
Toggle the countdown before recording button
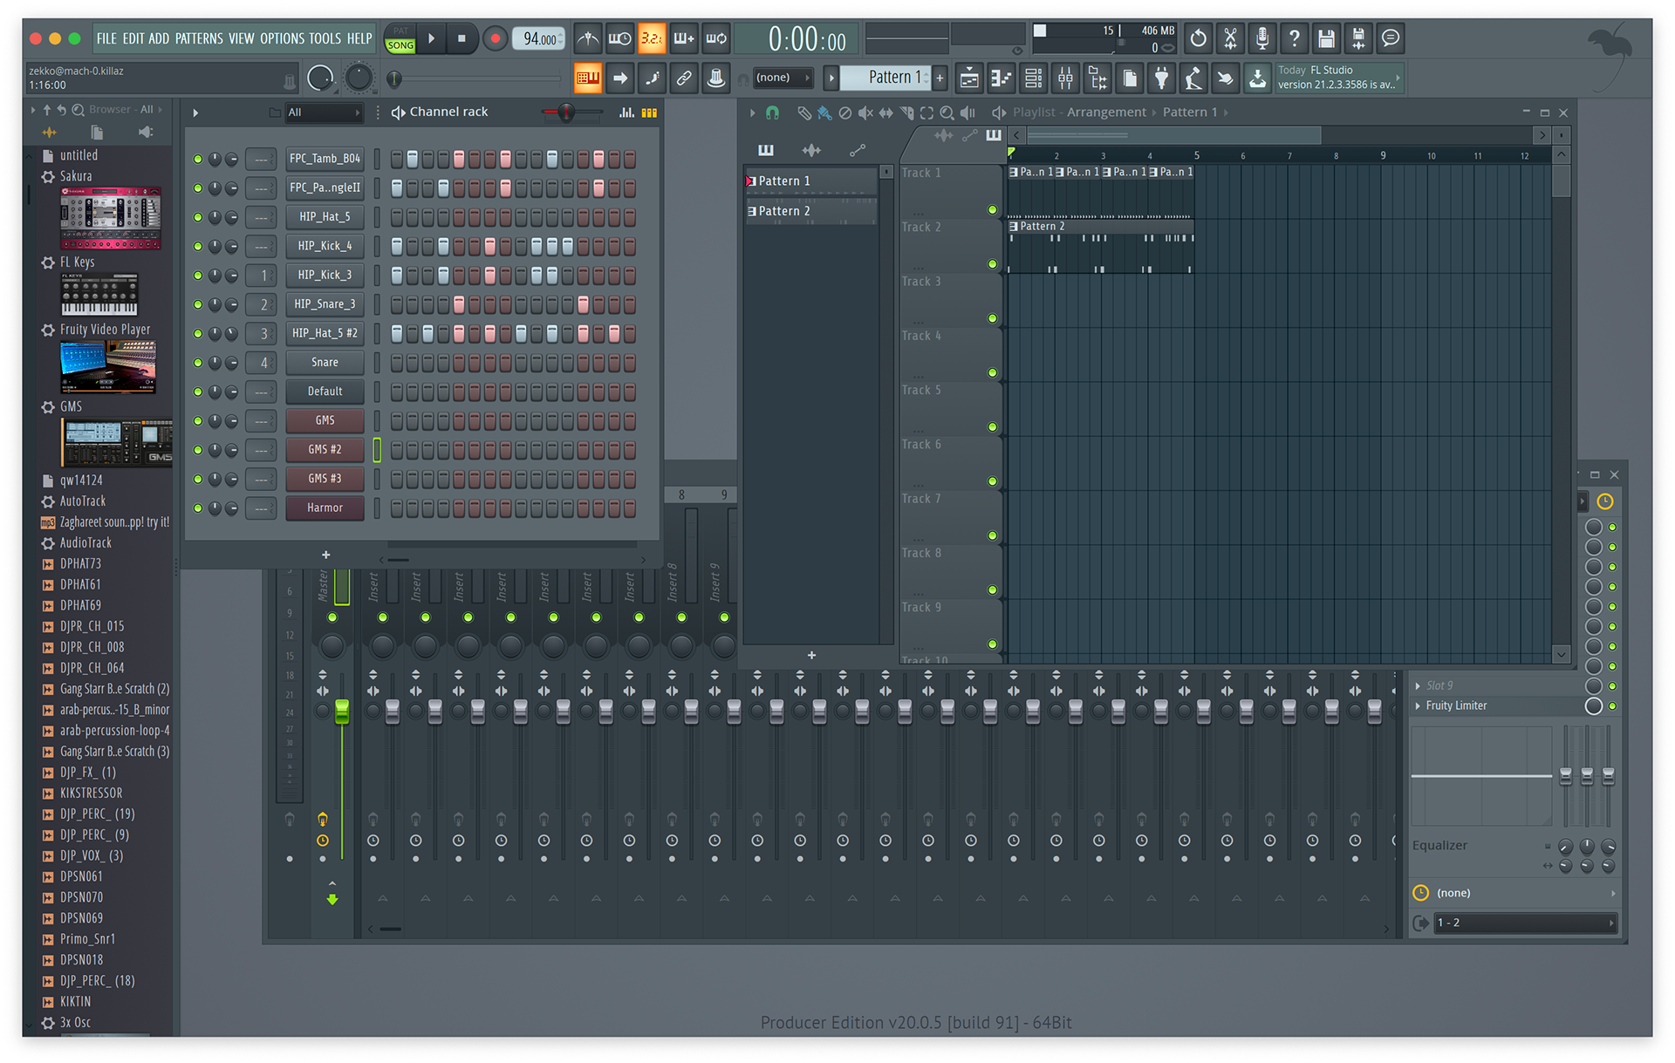tap(652, 38)
